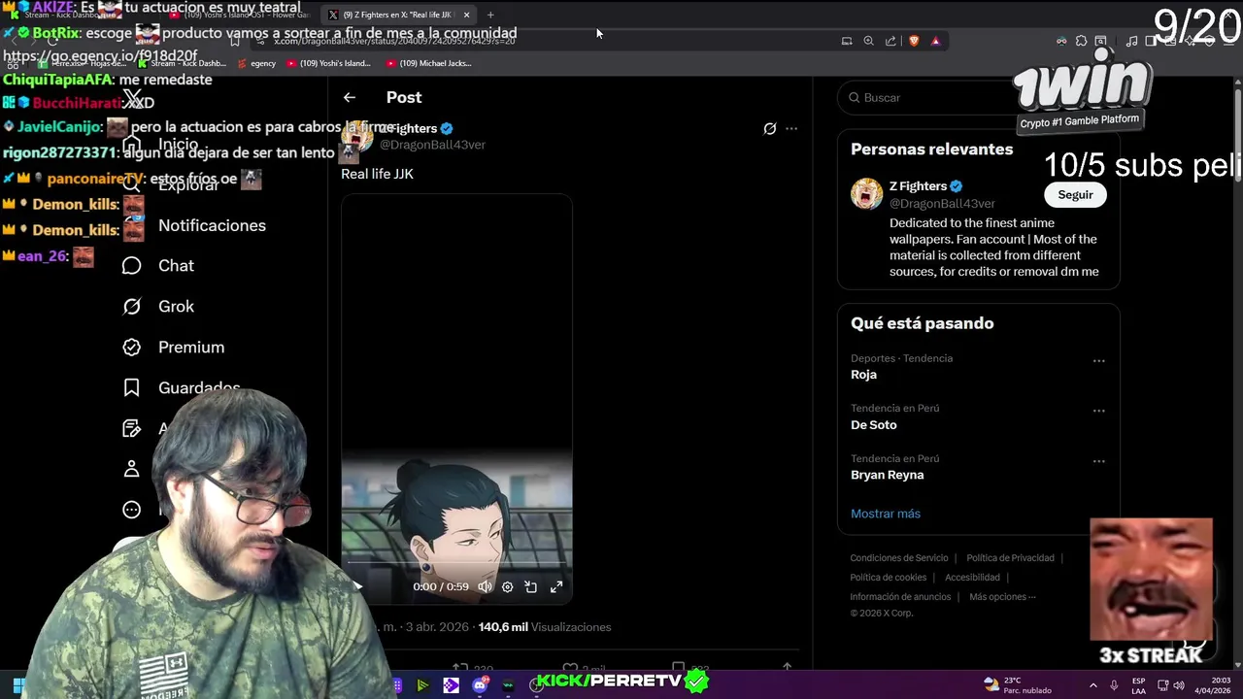Go back with the Post back arrow

point(350,97)
